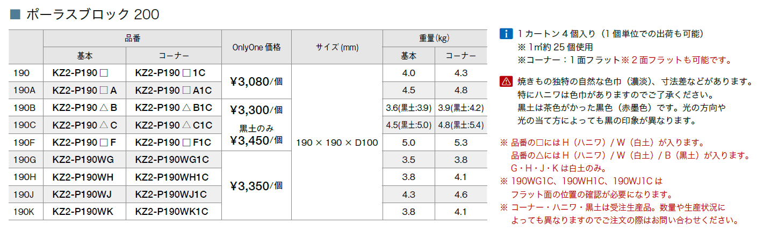This screenshot has height=239, width=764.
Task: Click the blue square beside the title
Action: coord(15,14)
